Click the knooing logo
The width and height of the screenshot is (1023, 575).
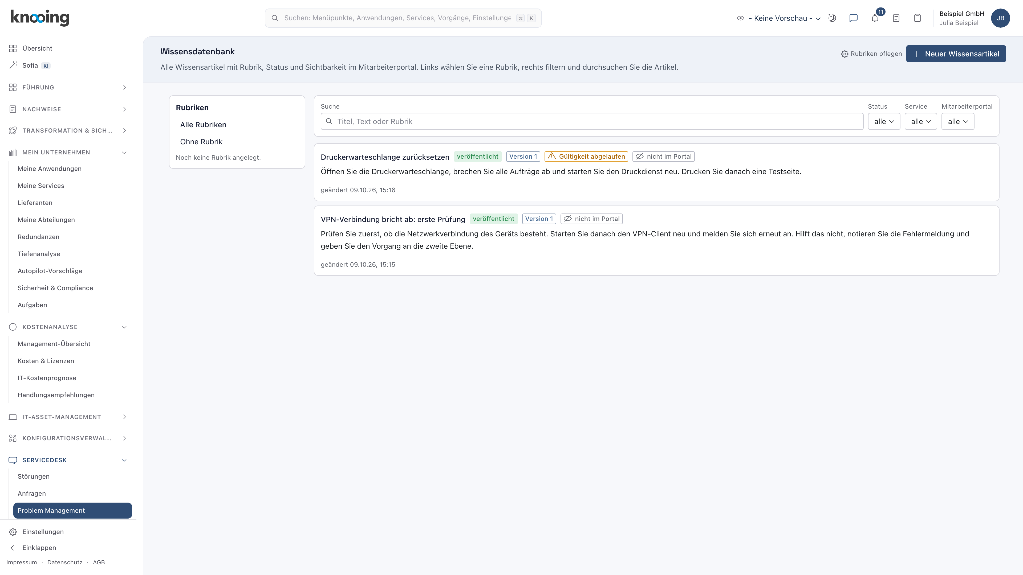point(40,18)
